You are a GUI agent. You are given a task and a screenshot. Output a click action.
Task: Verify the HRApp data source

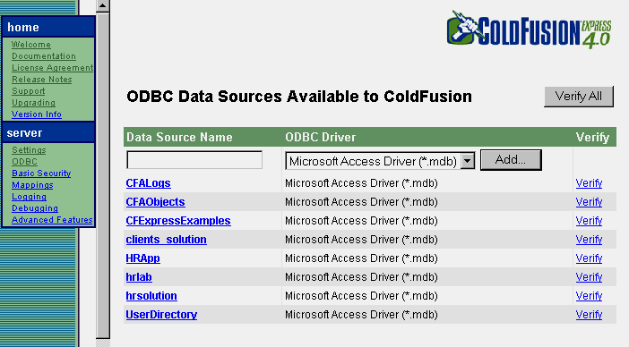coord(589,258)
